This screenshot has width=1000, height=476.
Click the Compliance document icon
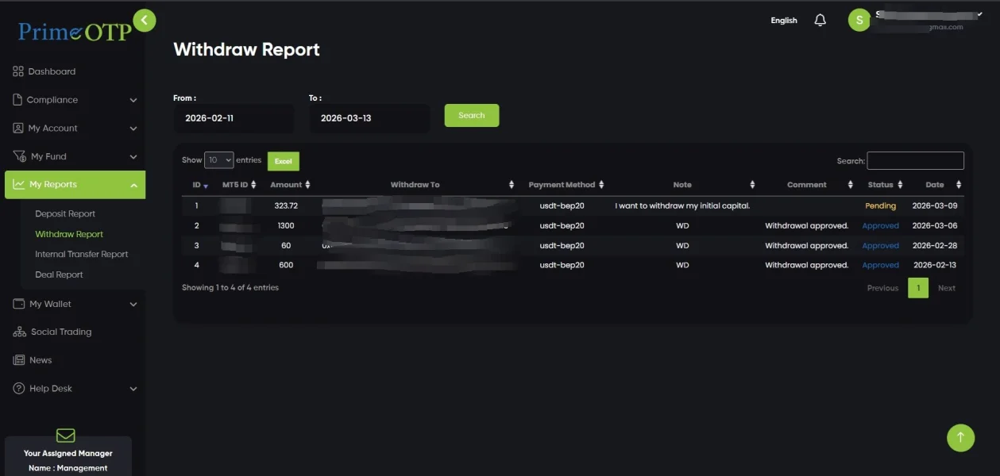[x=18, y=100]
